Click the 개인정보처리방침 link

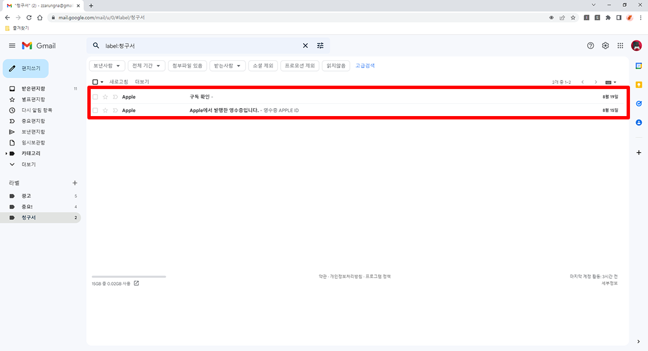pos(346,276)
